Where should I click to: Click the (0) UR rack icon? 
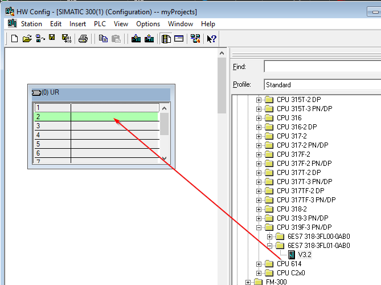pos(36,93)
